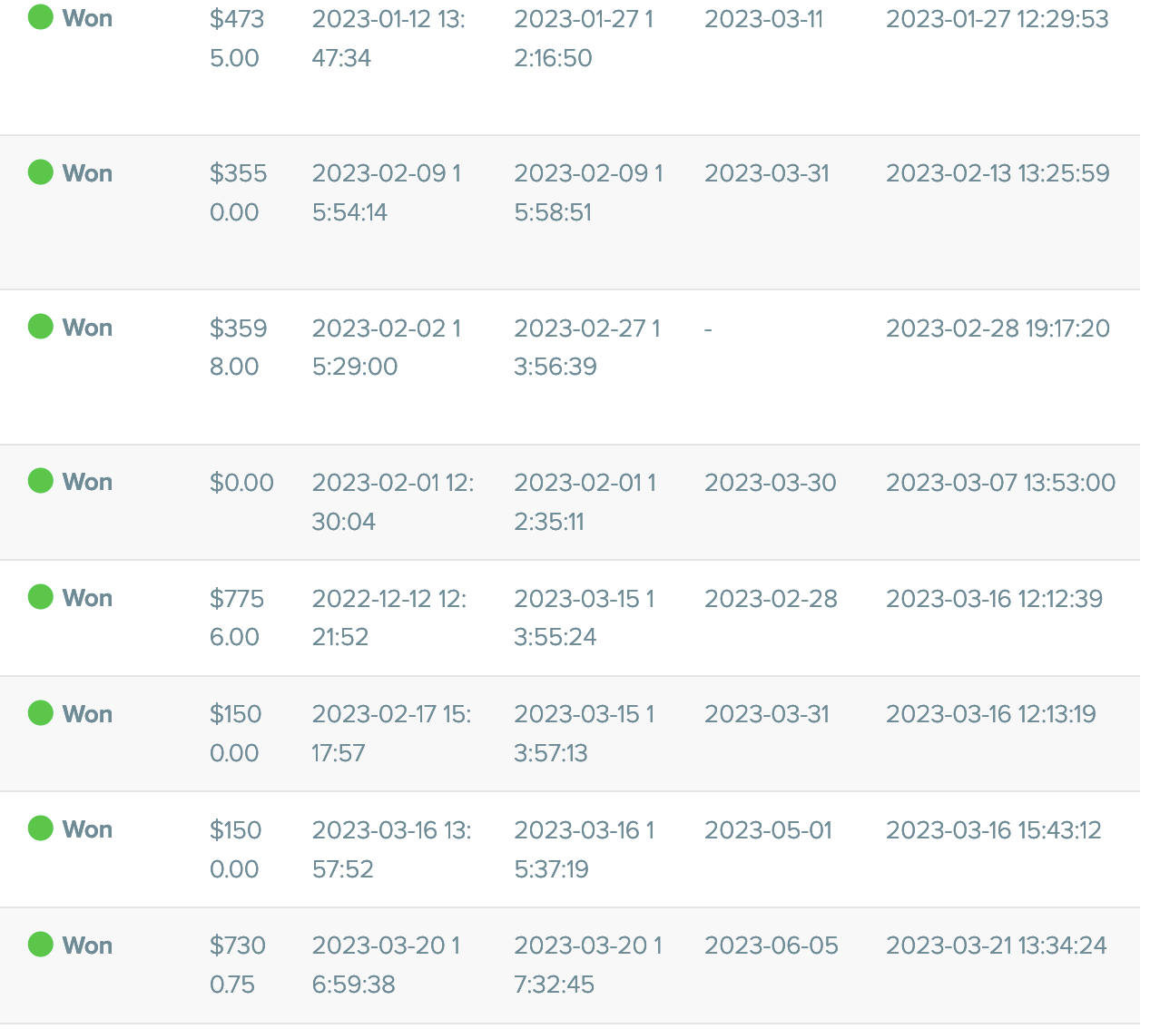This screenshot has width=1160, height=1029.
Task: Click the 2022-12-12 12:21:52 timestamp
Action: click(x=388, y=617)
